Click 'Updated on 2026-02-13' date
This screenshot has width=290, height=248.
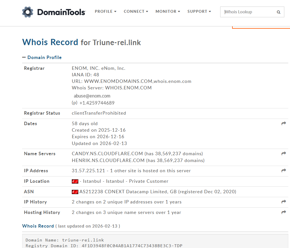click(x=99, y=143)
